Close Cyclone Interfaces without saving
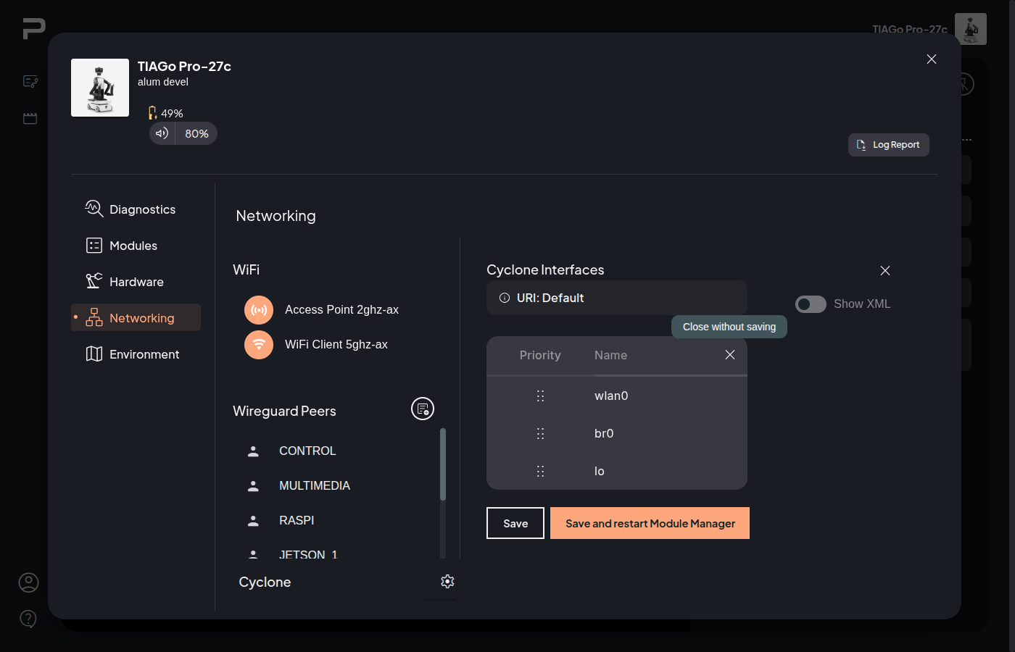The image size is (1015, 652). (885, 270)
